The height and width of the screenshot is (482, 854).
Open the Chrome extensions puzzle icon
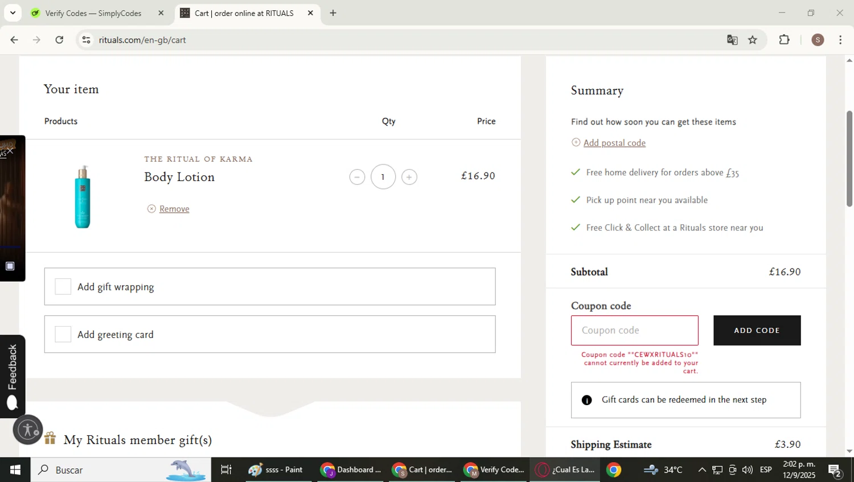pos(785,40)
